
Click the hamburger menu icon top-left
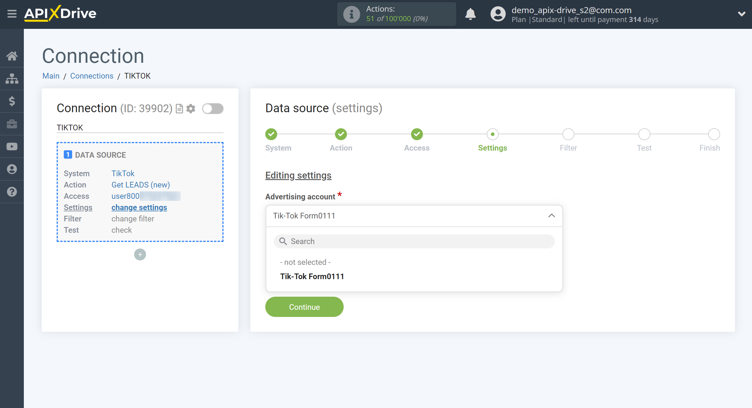click(11, 13)
